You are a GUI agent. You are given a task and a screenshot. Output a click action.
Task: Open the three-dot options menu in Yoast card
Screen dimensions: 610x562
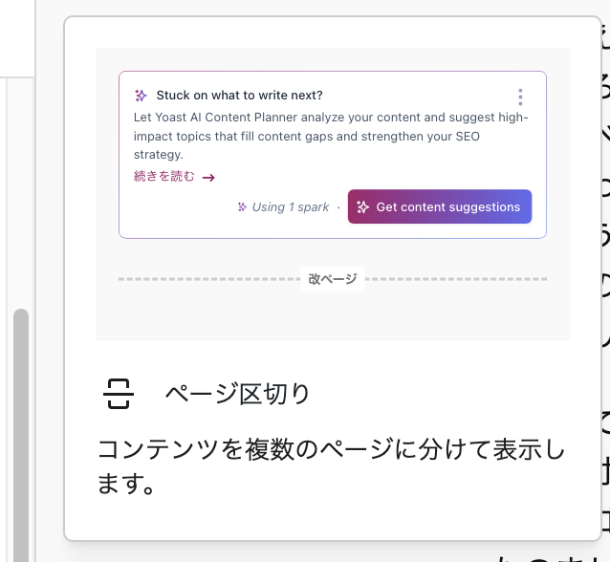pyautogui.click(x=520, y=97)
